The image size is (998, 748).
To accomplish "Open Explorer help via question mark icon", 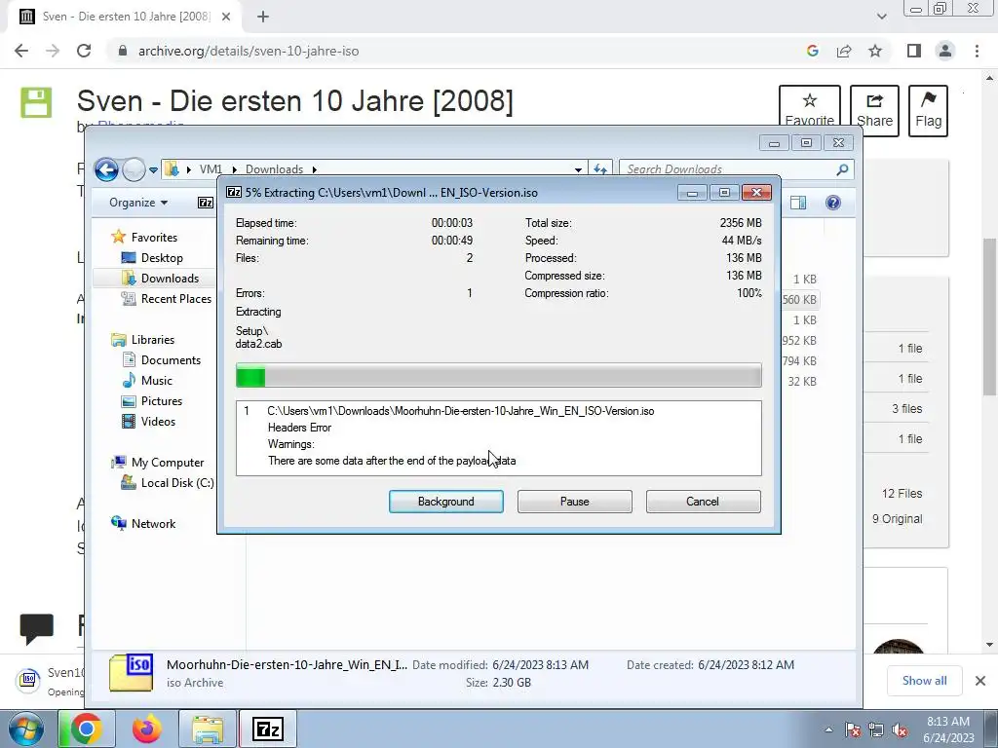I will (x=832, y=203).
